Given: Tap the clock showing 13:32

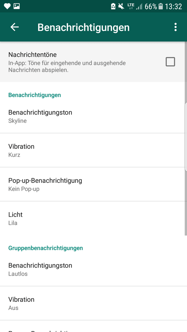Looking at the screenshot, I should pyautogui.click(x=173, y=6).
